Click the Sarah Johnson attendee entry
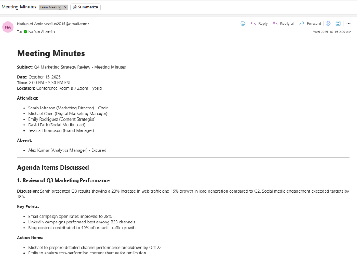357x254 pixels. (68, 108)
